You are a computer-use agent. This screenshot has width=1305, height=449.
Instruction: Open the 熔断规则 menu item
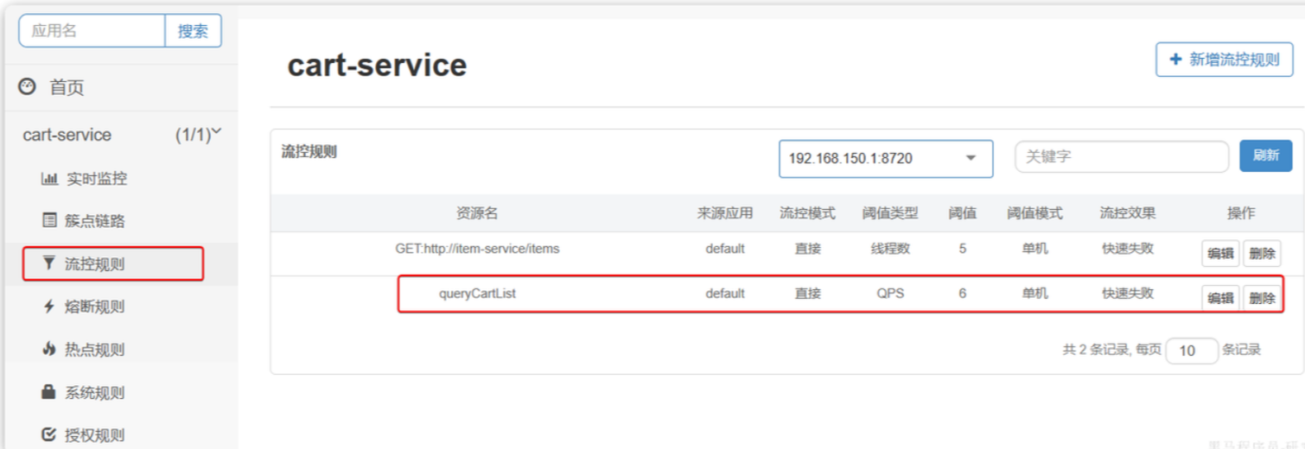click(x=94, y=307)
